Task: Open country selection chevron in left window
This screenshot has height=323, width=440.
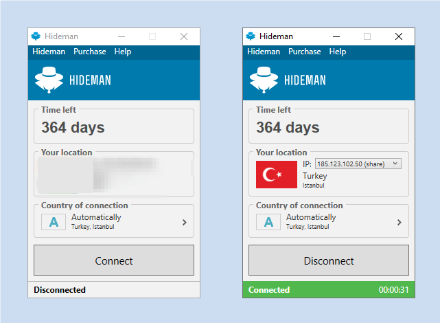Action: 185,223
